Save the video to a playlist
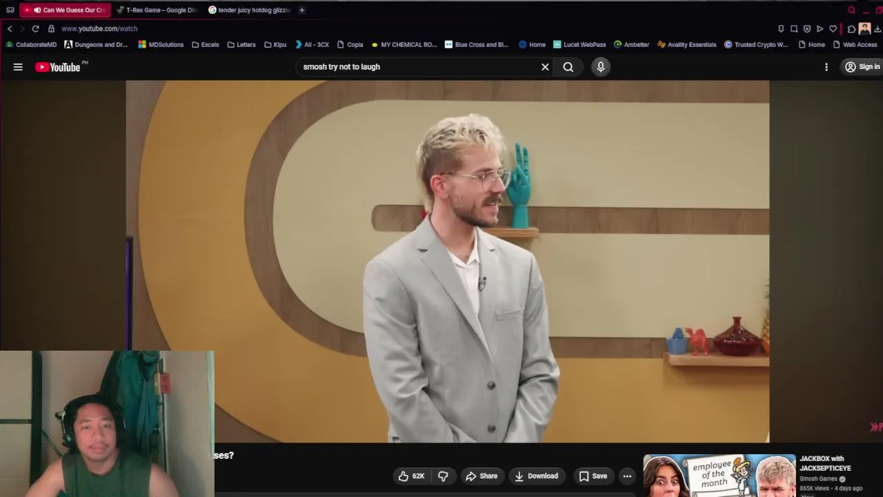 593,476
